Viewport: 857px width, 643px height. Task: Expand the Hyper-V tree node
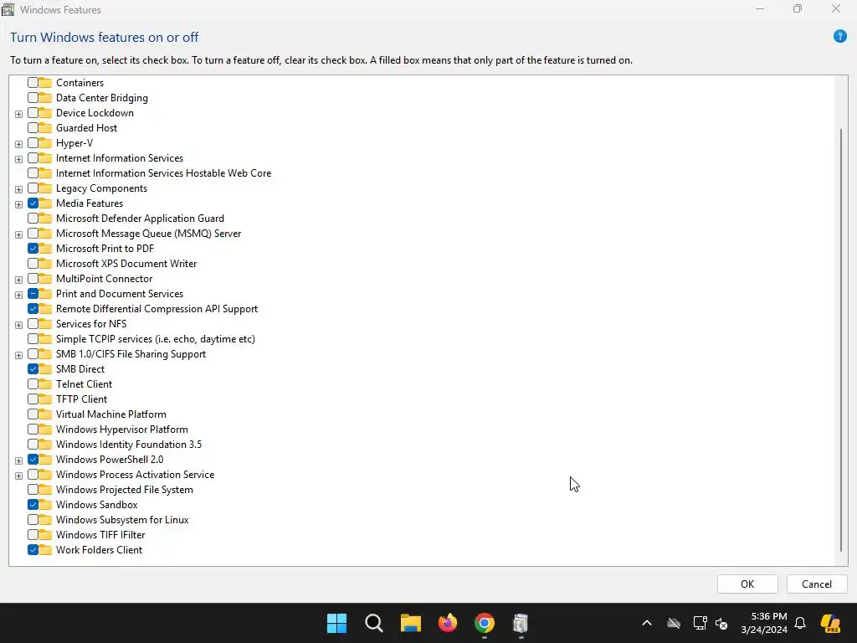pos(18,144)
